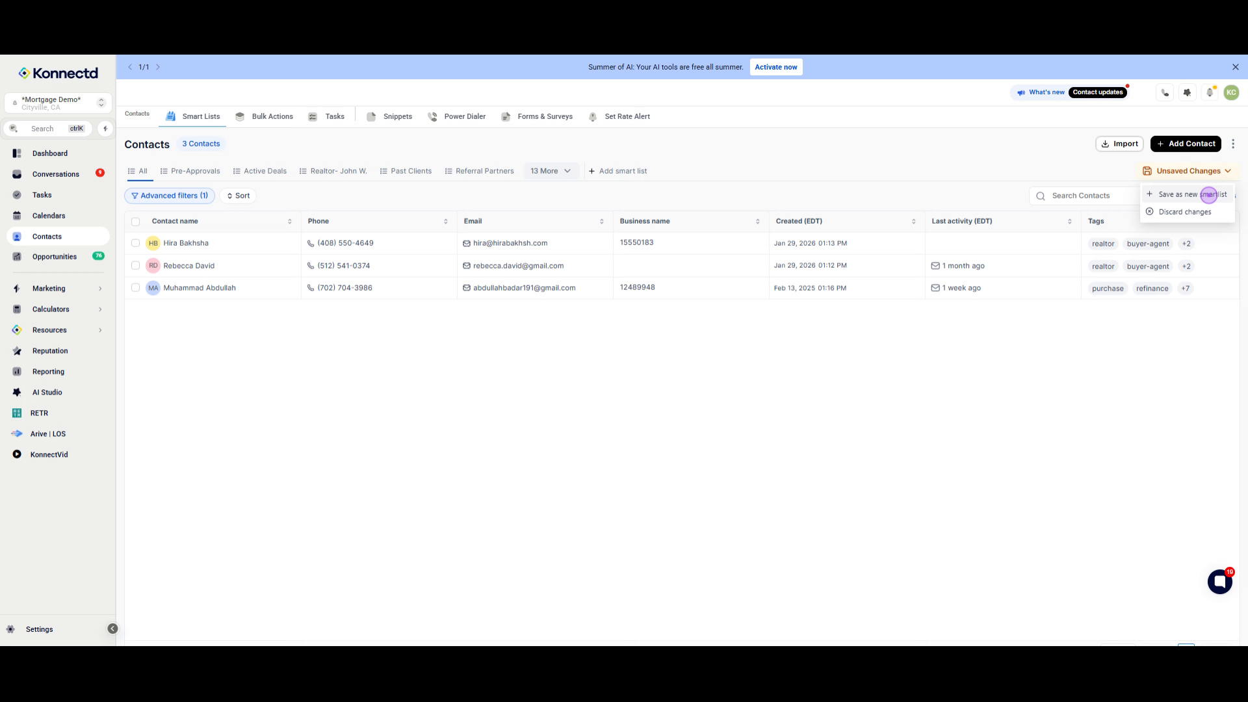This screenshot has height=702, width=1248.
Task: Open contact Hira Bakhsha
Action: pos(186,243)
